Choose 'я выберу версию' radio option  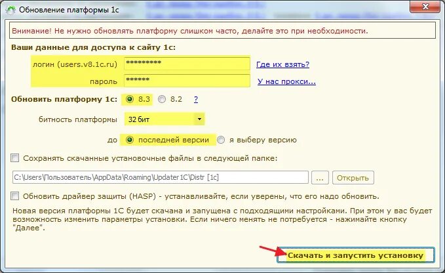click(x=220, y=140)
